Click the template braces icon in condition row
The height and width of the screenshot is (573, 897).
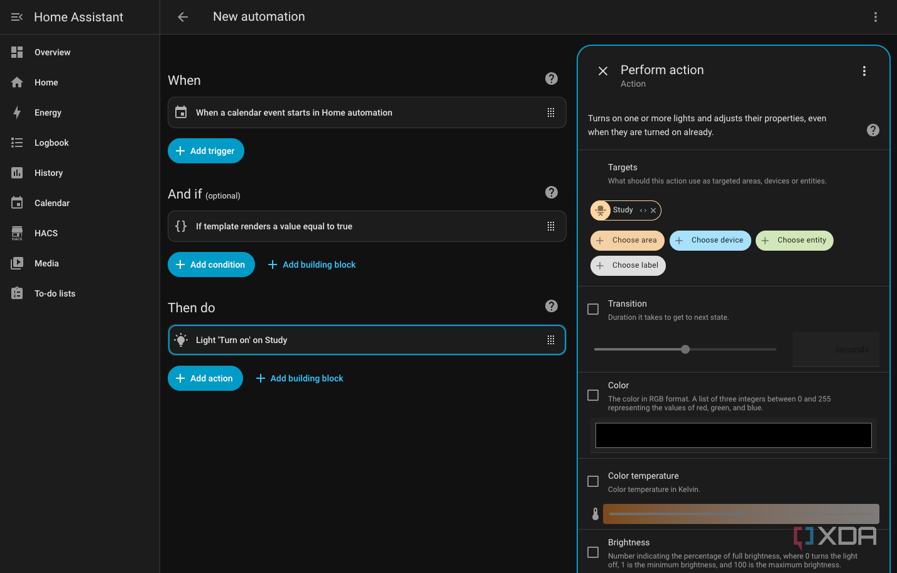click(x=181, y=226)
